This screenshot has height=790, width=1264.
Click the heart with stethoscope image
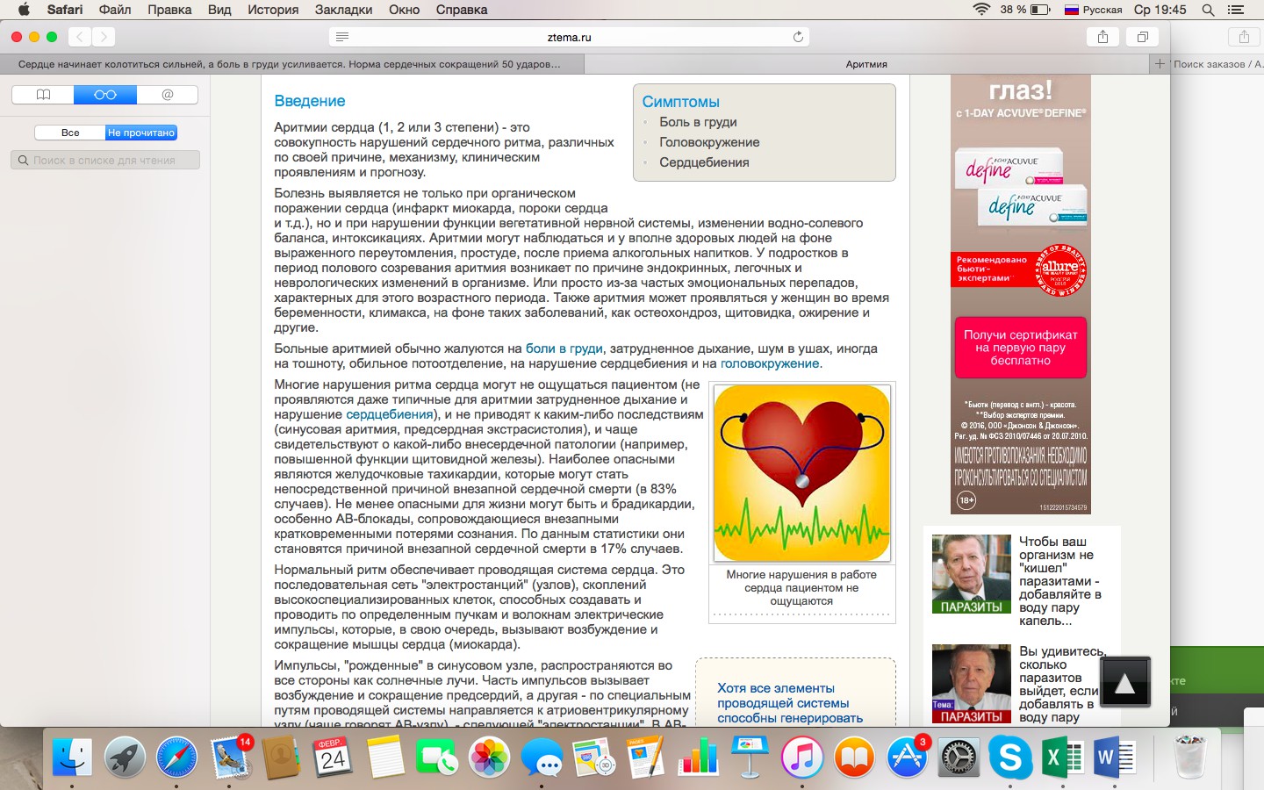[x=802, y=473]
